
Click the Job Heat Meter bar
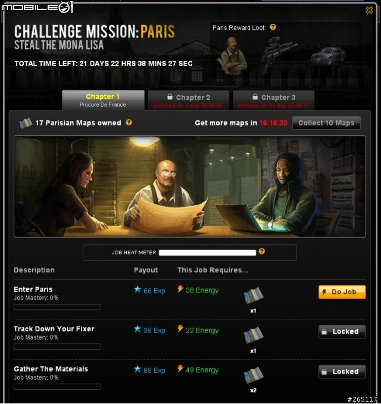(x=208, y=253)
